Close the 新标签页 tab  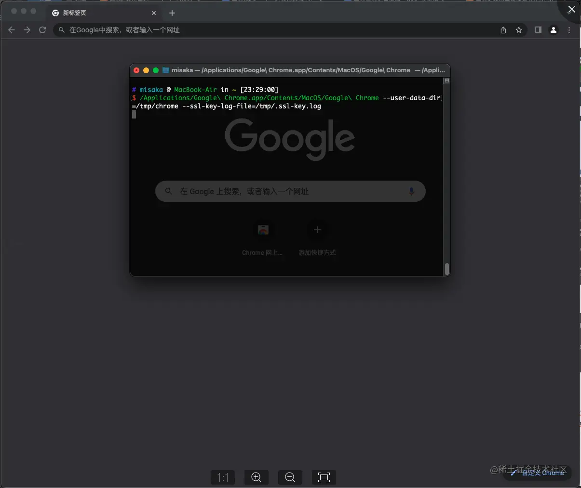(x=154, y=13)
